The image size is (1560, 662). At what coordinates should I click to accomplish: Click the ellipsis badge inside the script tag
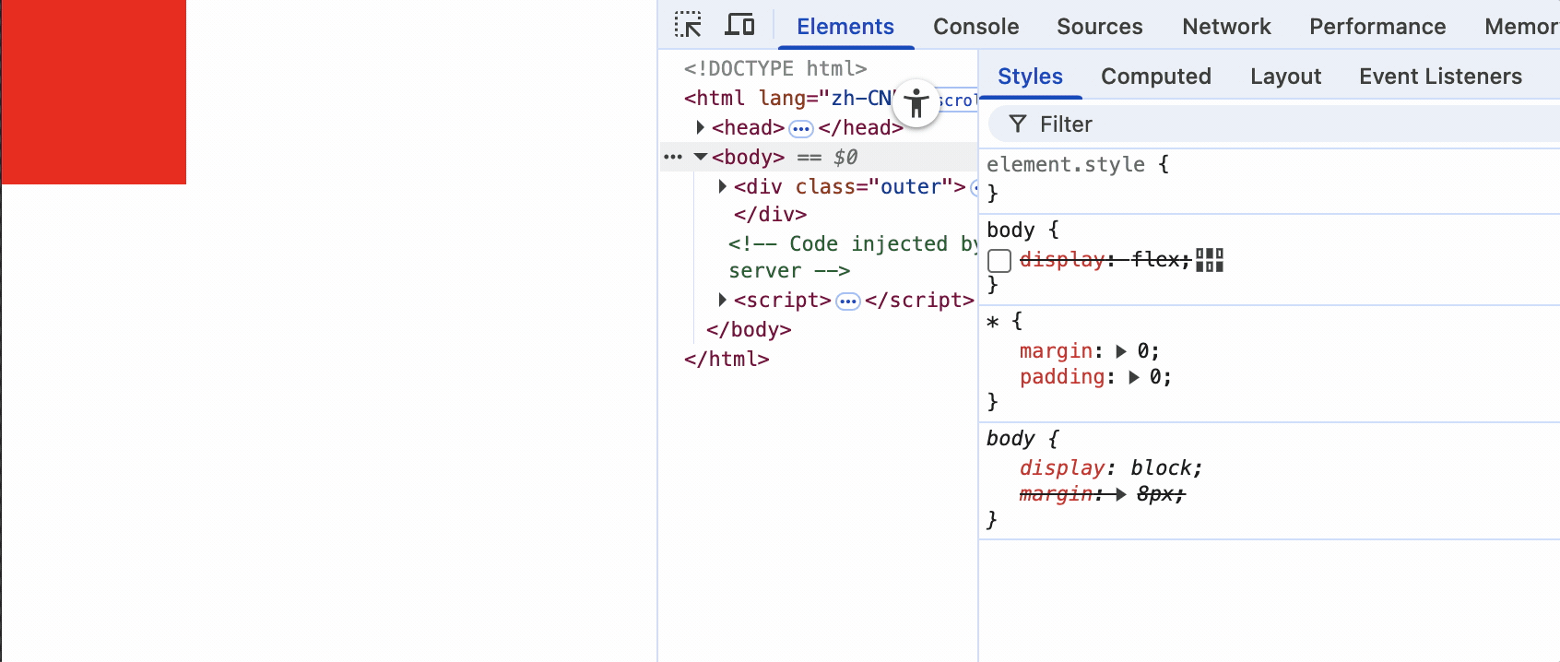(848, 301)
